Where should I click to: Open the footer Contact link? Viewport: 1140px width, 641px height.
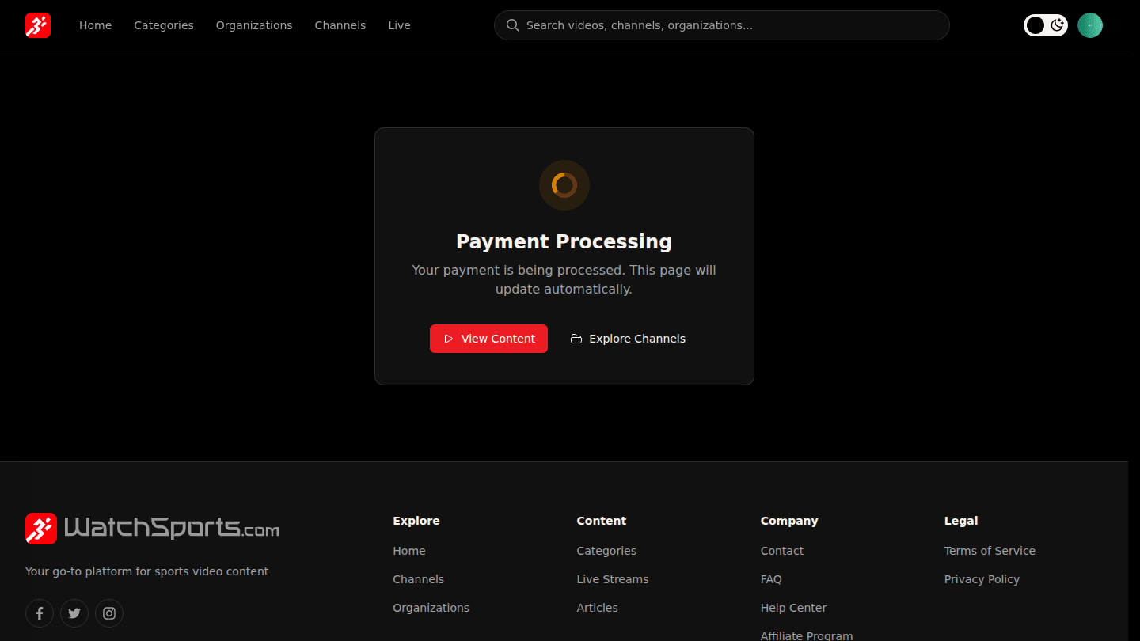(x=782, y=551)
